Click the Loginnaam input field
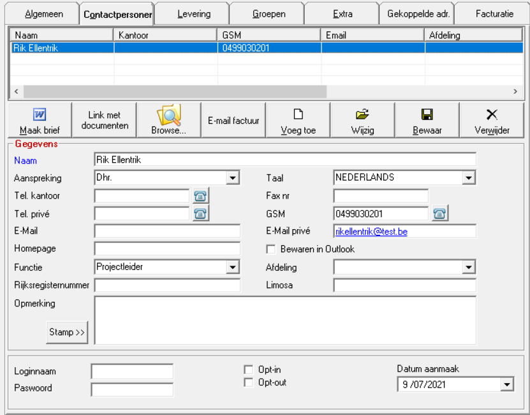This screenshot has height=415, width=530. pos(132,372)
